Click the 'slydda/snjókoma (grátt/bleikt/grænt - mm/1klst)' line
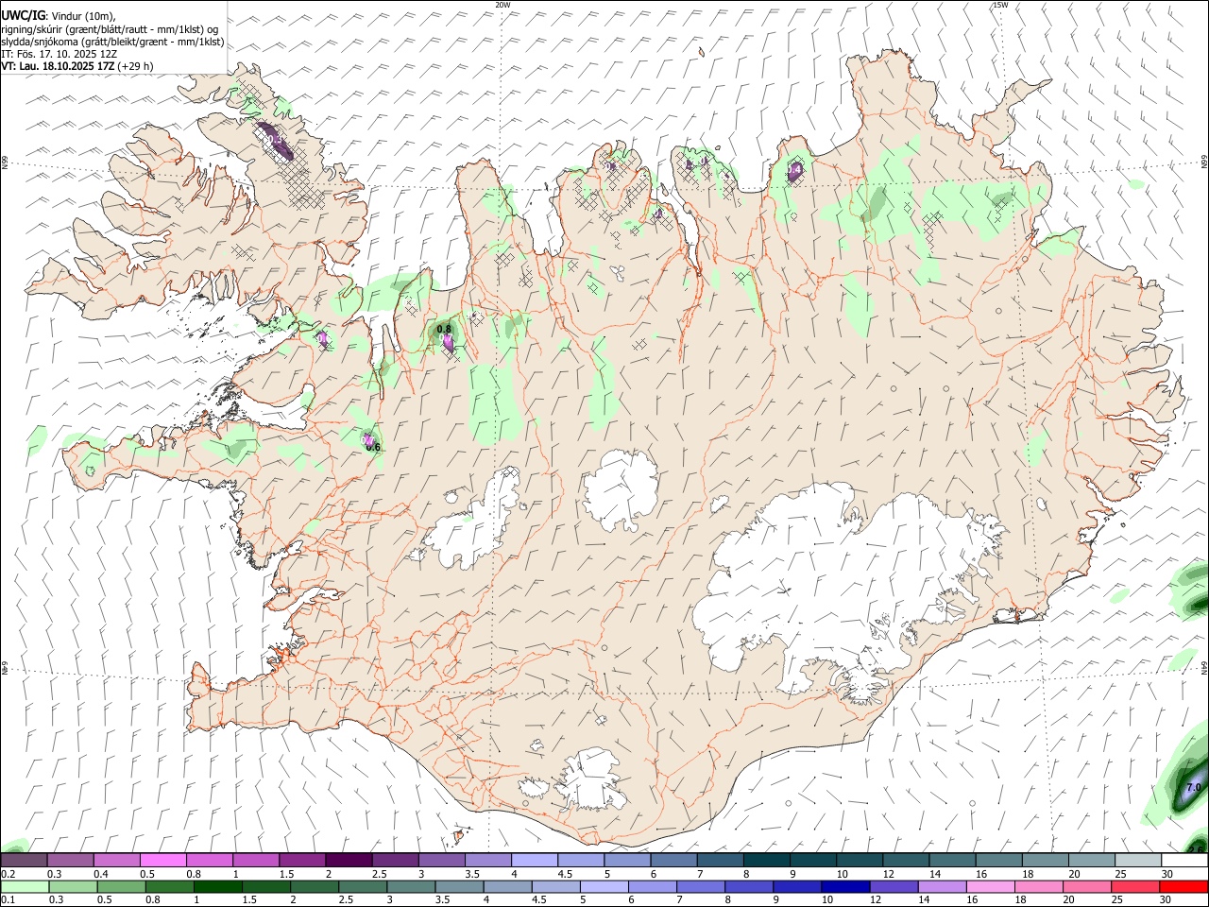The height and width of the screenshot is (907, 1209). coord(112,42)
